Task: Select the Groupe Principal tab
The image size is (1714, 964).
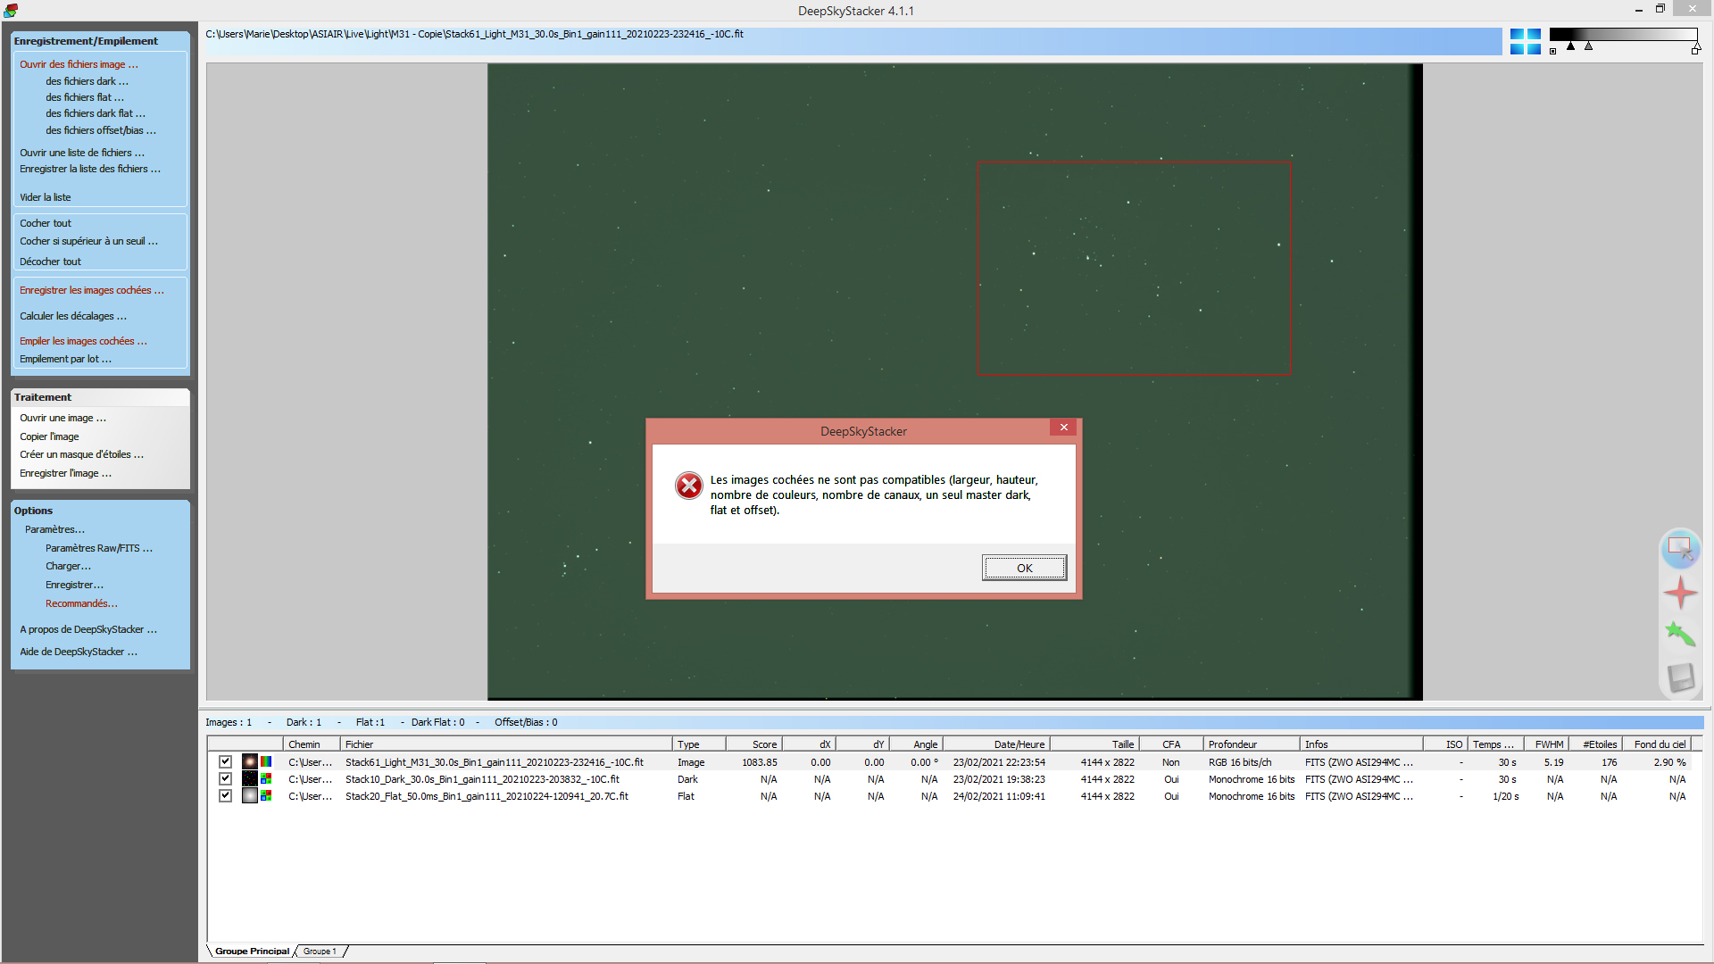Action: coord(252,952)
